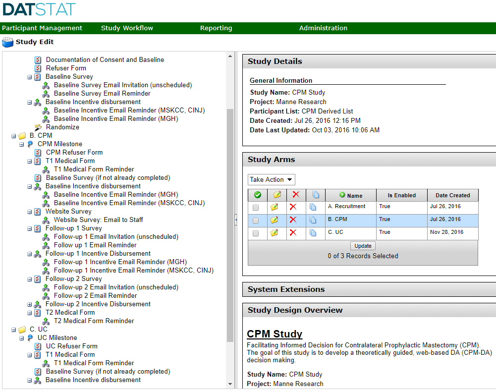Select 'Follow-up 2 Email Invitation (unscheduled)' tree row
The image size is (496, 390).
tap(116, 287)
